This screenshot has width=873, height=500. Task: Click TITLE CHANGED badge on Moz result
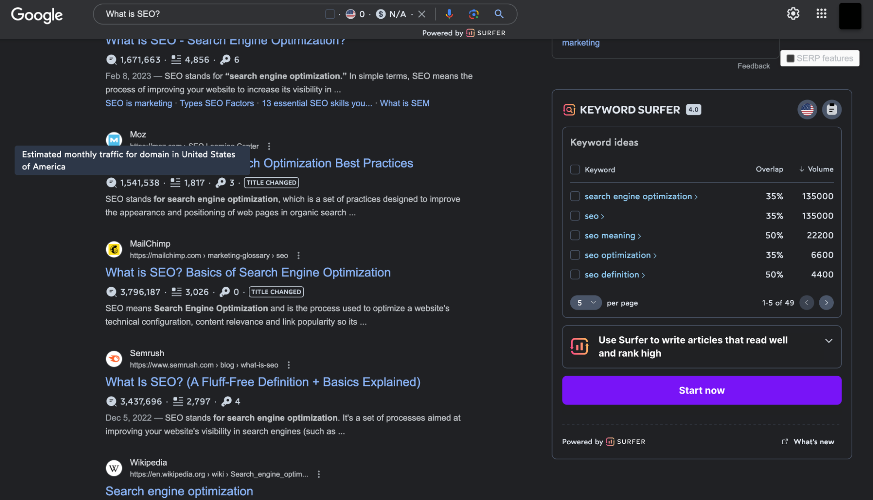[x=271, y=183]
